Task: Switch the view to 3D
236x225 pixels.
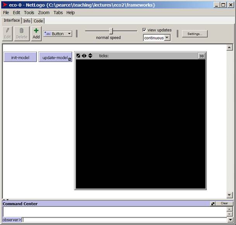Action: pos(202,56)
